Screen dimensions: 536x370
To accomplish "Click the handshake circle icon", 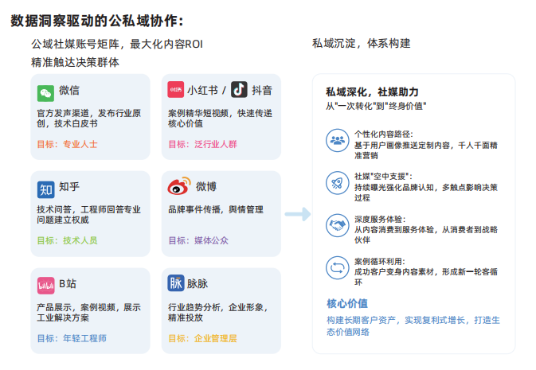I will point(338,225).
